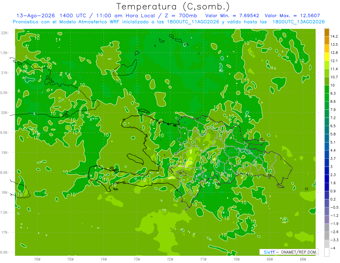The height and width of the screenshot is (263, 340).
Task: Select the date text "13-Ago-2026"
Action: click(35, 16)
